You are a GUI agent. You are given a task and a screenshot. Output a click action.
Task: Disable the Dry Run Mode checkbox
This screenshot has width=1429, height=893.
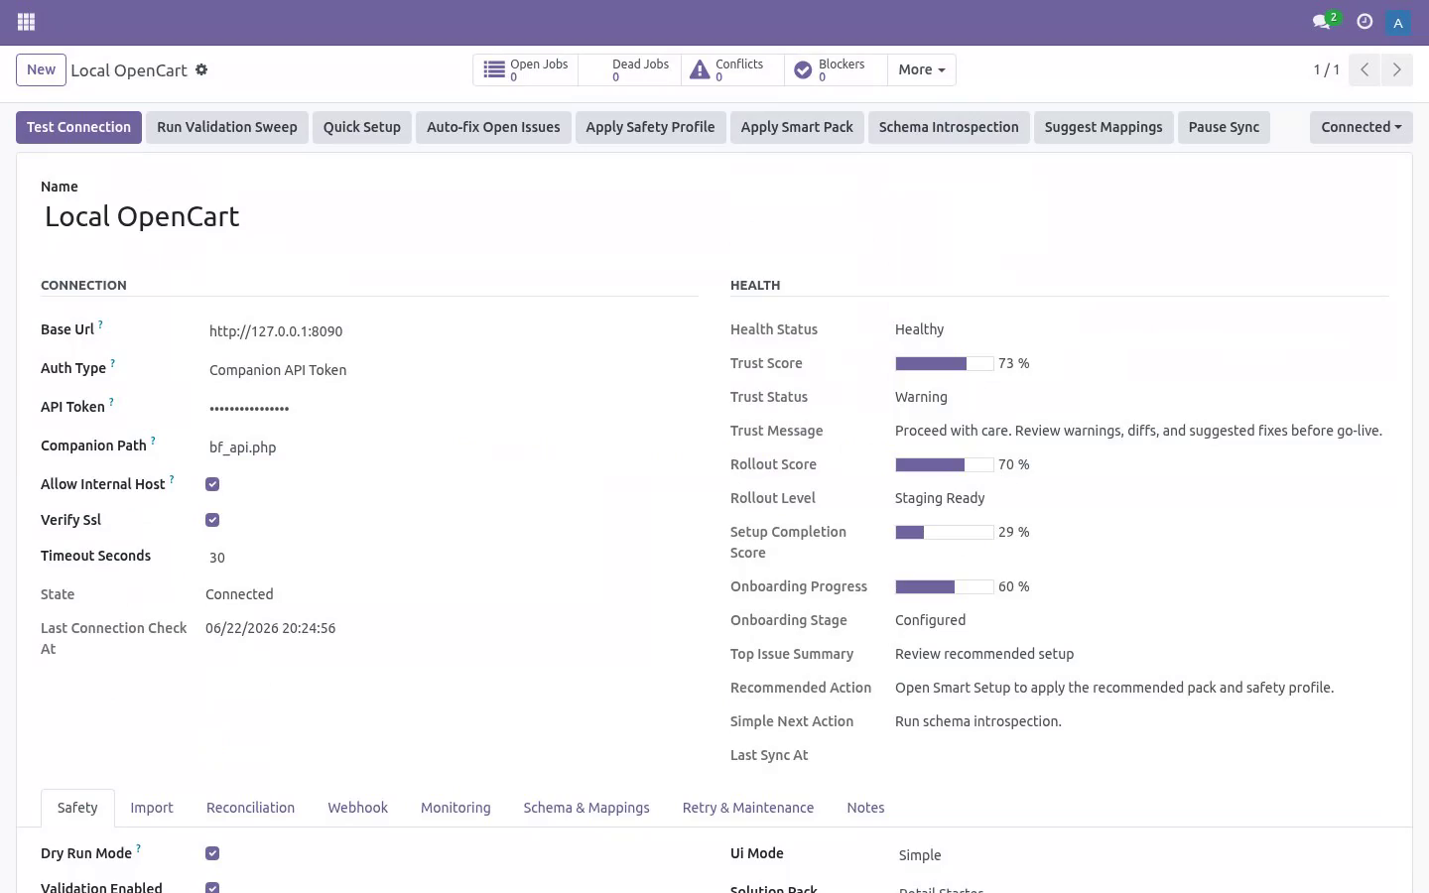pos(212,853)
